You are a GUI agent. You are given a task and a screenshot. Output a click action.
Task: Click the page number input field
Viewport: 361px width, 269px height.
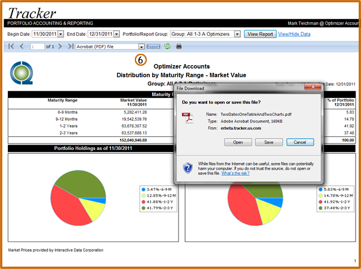(x=37, y=47)
